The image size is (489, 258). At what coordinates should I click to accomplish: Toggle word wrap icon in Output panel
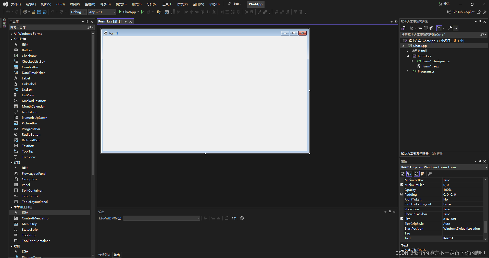(234, 218)
